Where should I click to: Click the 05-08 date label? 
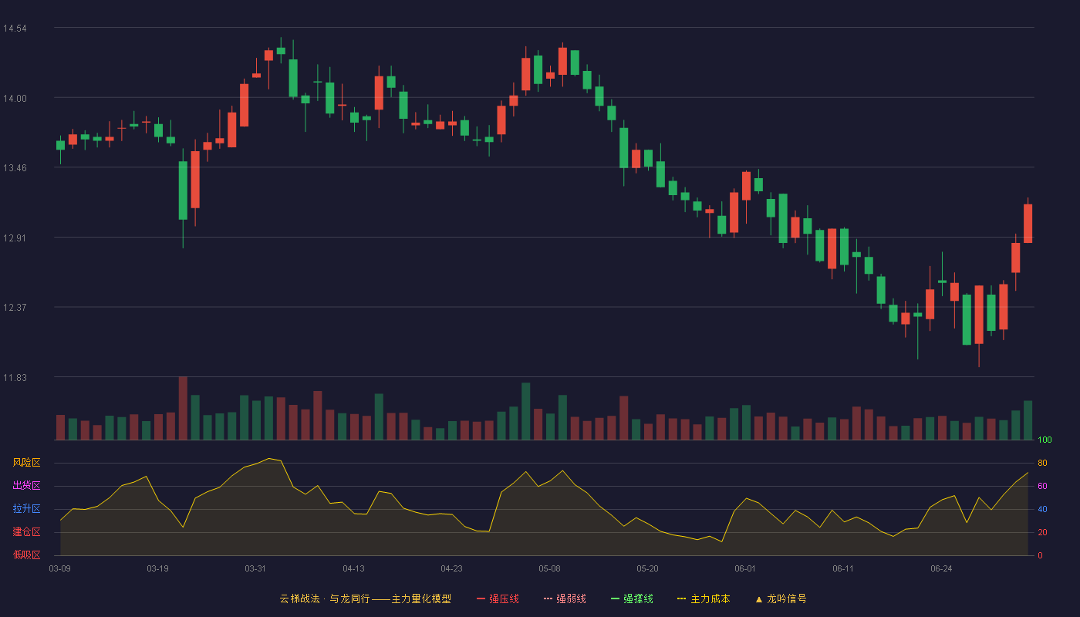[549, 568]
